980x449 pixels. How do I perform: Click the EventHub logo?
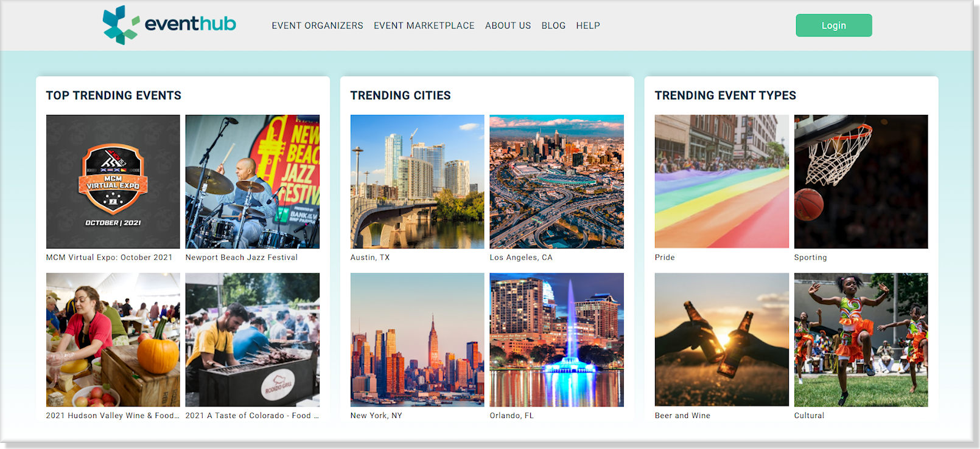point(169,25)
